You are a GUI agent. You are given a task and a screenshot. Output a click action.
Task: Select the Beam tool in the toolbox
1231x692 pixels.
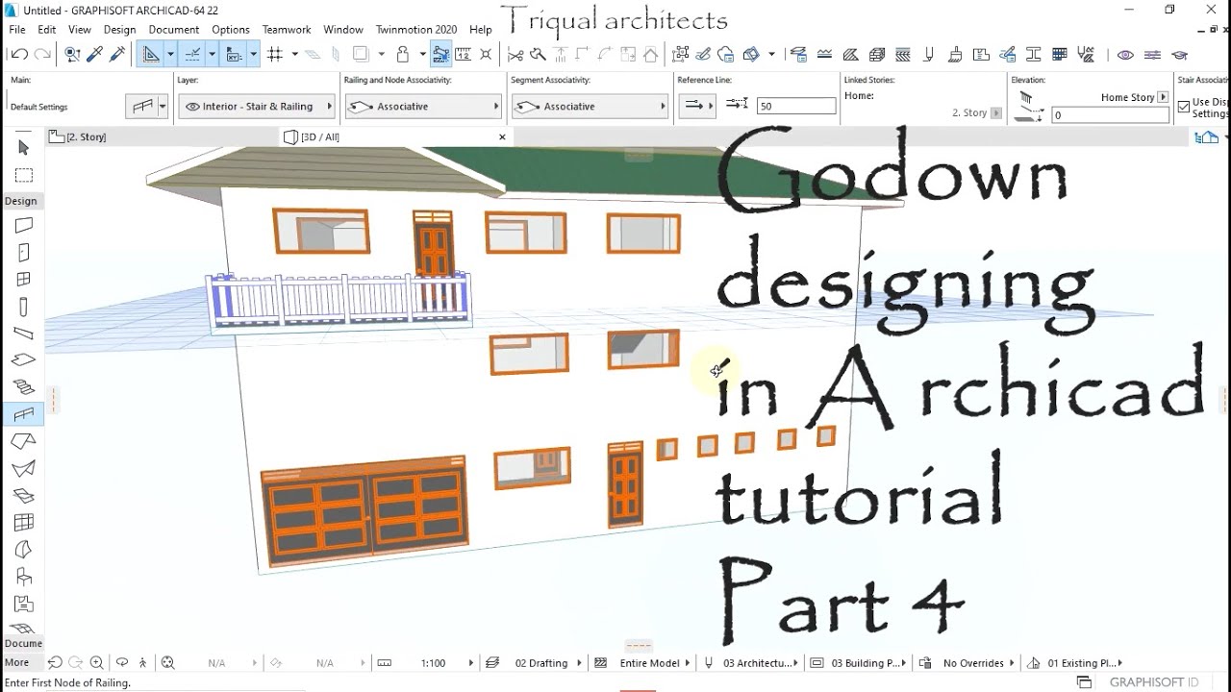point(24,334)
